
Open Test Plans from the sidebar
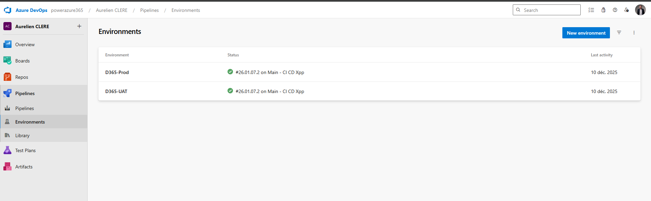pyautogui.click(x=43, y=150)
